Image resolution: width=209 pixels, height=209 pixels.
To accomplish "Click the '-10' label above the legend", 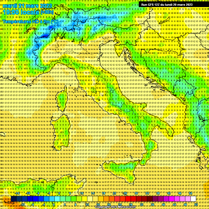I will [28, 193].
